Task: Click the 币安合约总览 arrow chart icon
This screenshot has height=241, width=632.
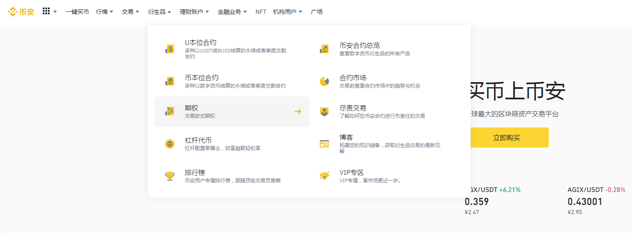Action: tap(324, 49)
